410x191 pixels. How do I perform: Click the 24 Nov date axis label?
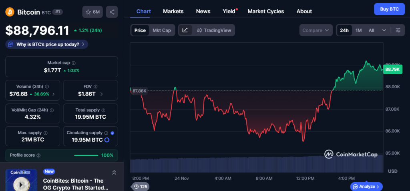point(182,178)
